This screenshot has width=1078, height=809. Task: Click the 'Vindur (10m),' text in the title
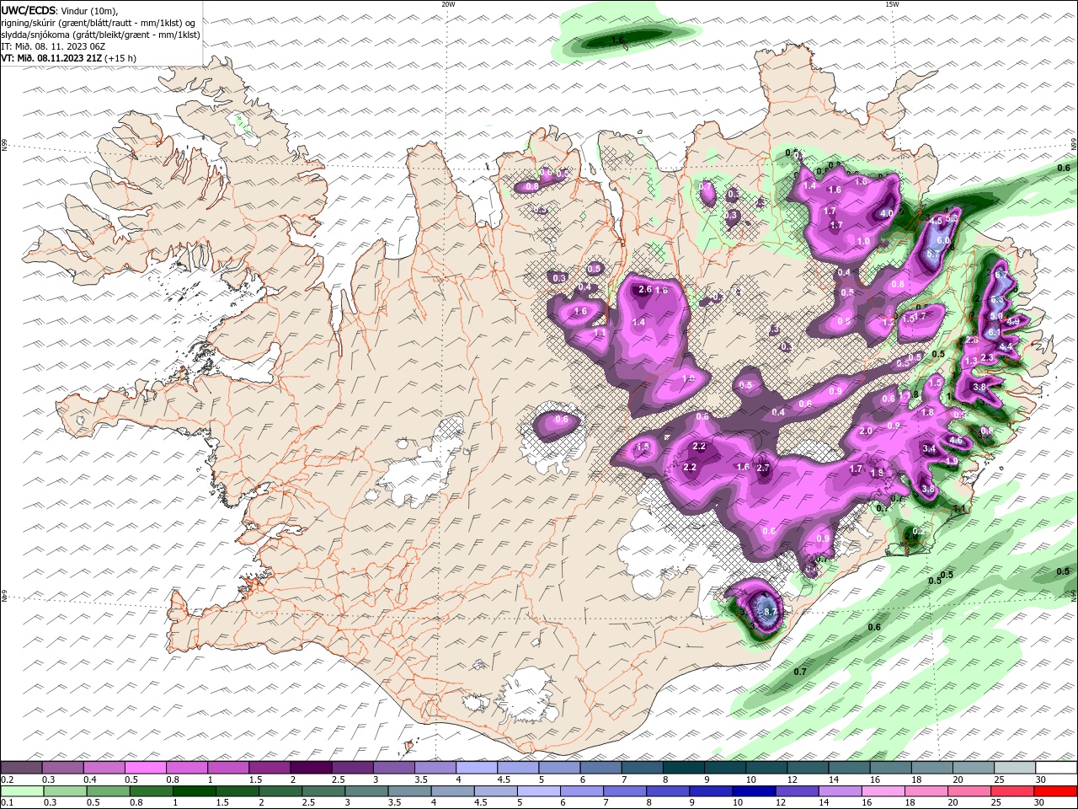pos(89,10)
